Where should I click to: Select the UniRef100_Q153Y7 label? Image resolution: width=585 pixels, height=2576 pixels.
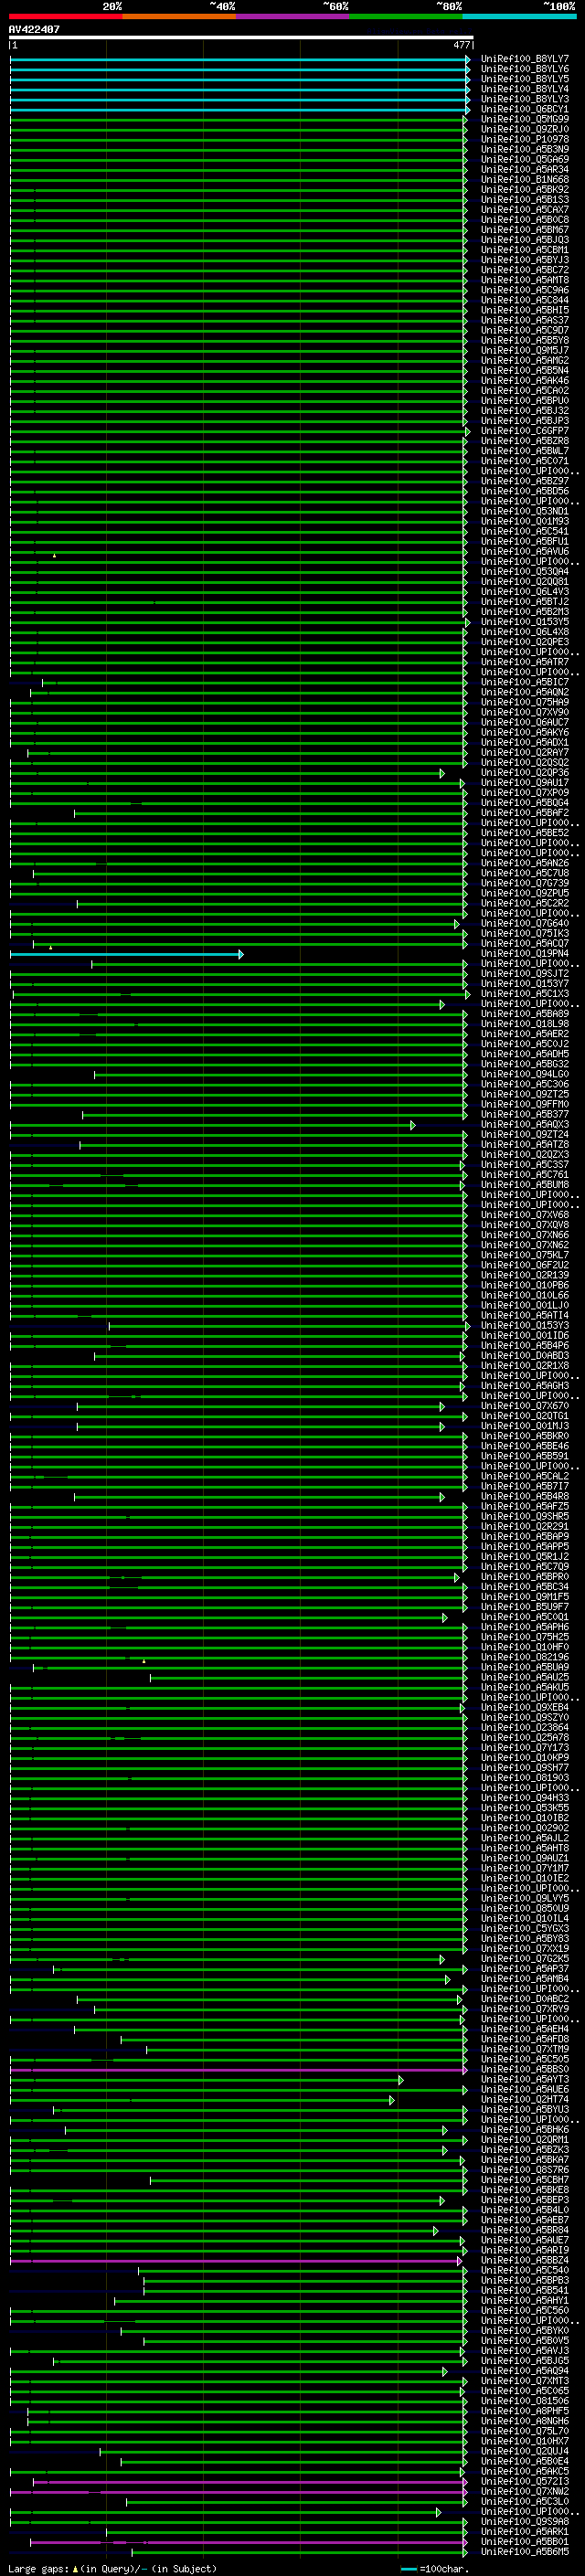(524, 983)
